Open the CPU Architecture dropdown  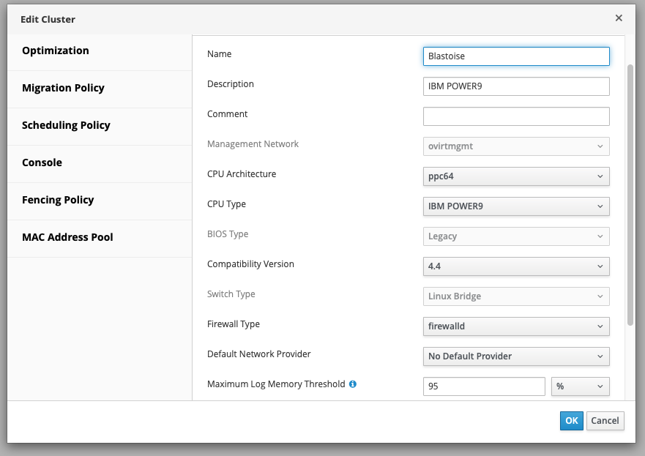516,176
